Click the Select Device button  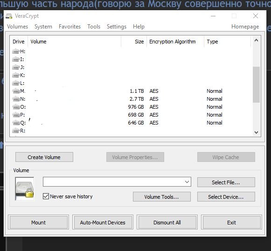[x=226, y=197]
